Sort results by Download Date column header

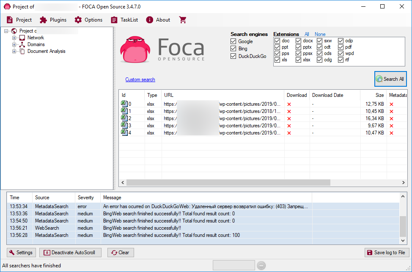coord(335,95)
